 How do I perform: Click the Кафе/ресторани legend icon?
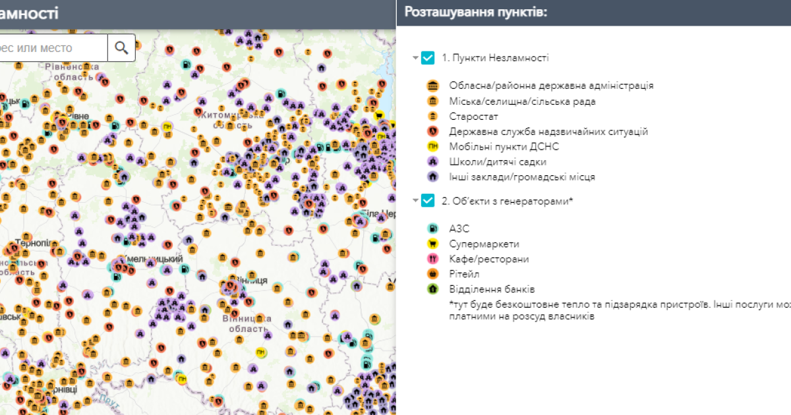[x=433, y=259]
